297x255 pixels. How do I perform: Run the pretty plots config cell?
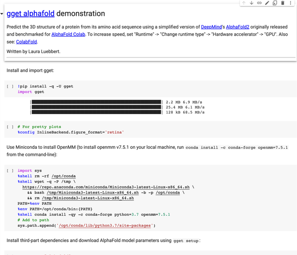pyautogui.click(x=10, y=127)
